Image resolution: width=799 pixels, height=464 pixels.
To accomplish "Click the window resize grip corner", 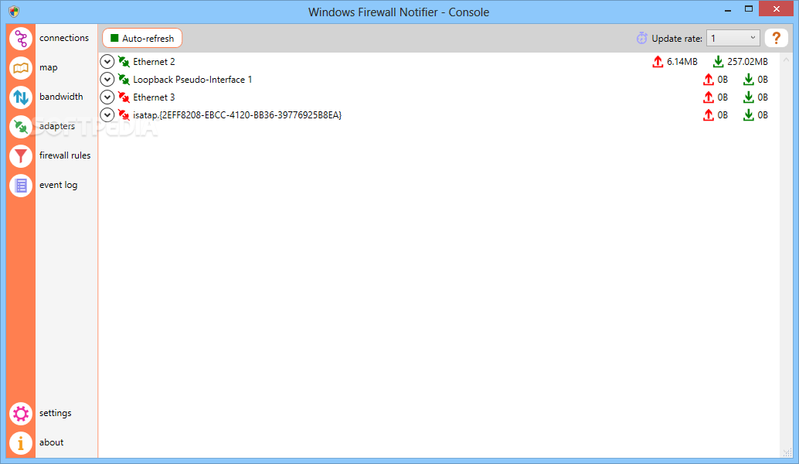I will (x=787, y=452).
